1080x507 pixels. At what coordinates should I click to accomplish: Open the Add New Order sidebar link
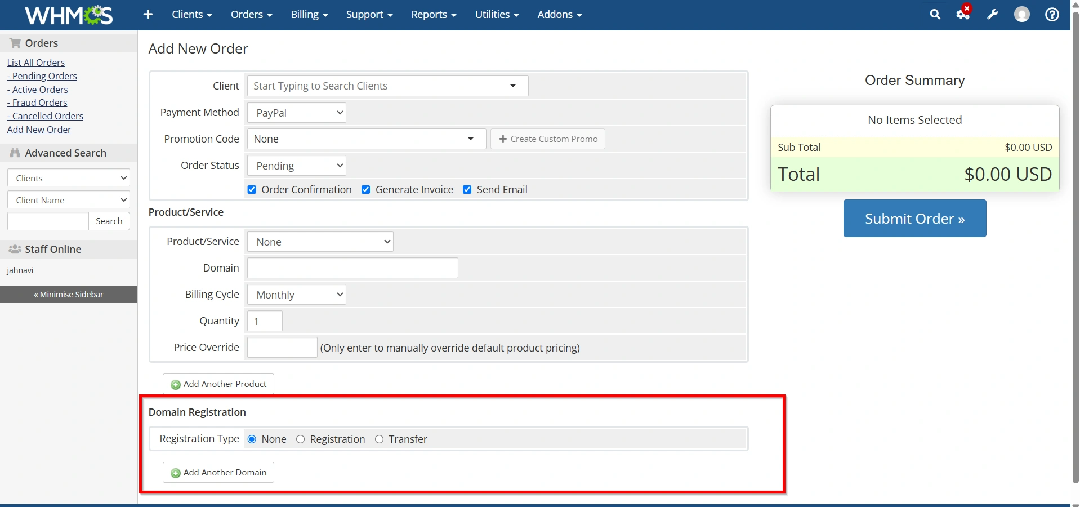point(39,130)
